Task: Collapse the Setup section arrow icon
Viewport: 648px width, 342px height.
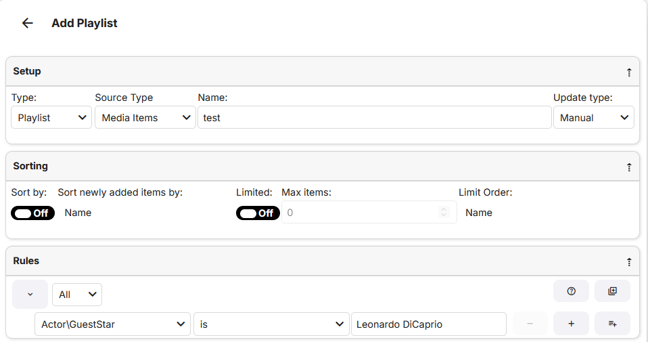Action: click(x=629, y=72)
